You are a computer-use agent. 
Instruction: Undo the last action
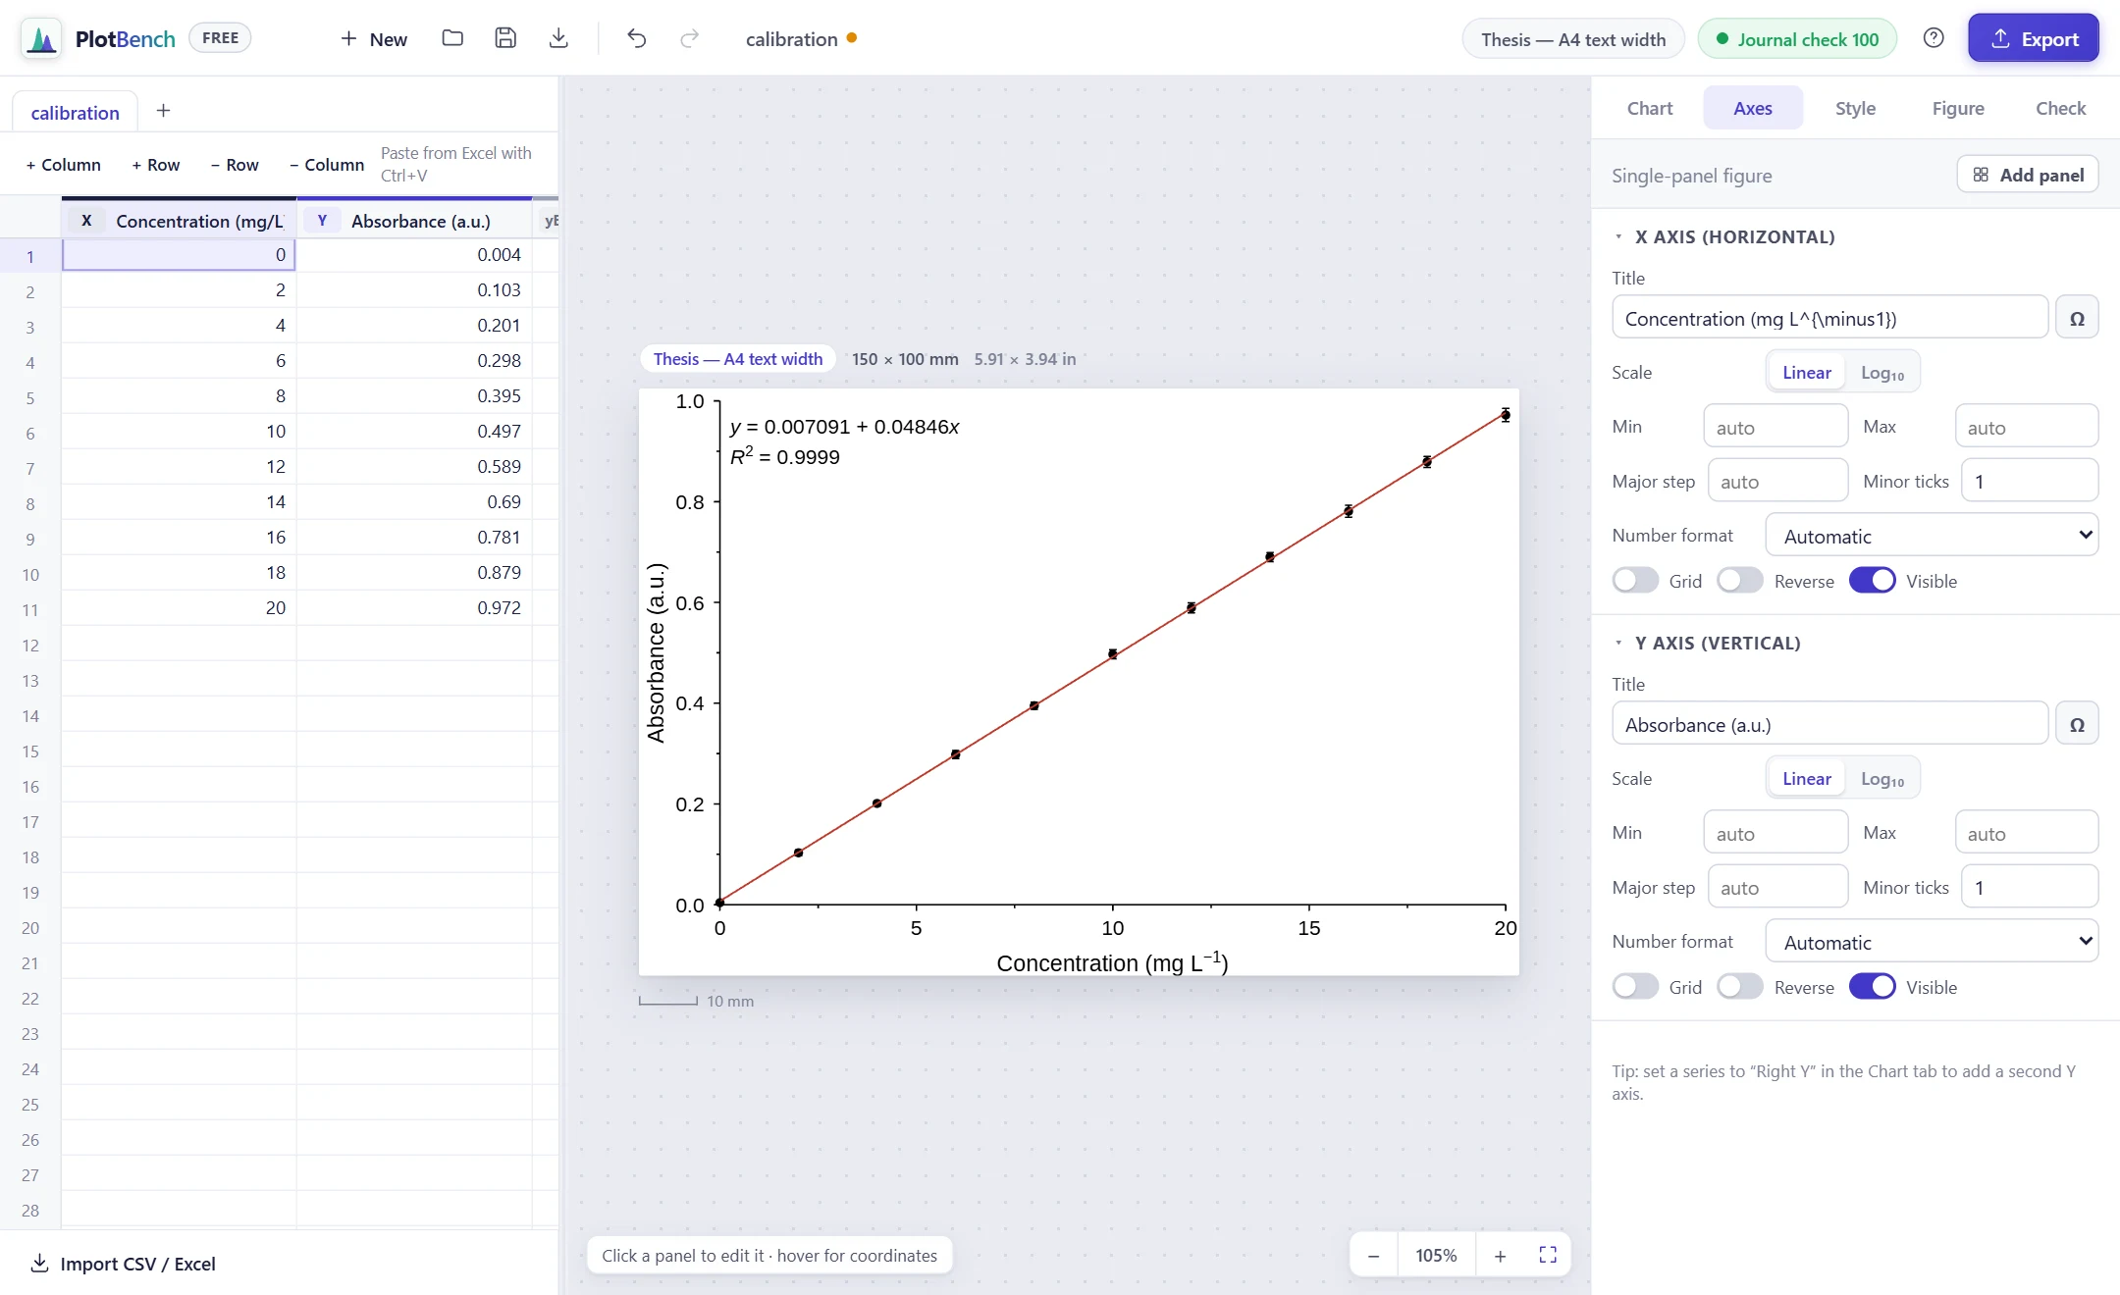[x=637, y=38]
